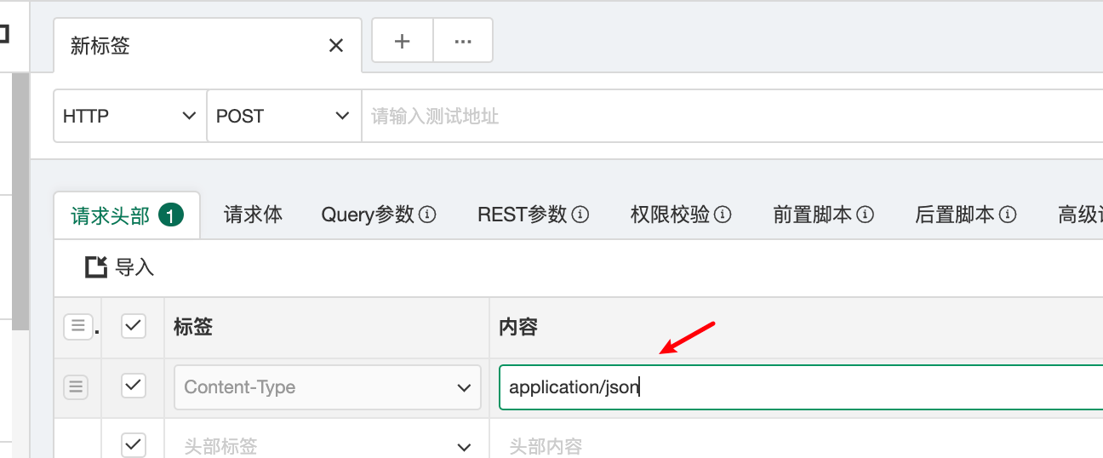Click the left panel vertical scrollbar
This screenshot has height=458, width=1103.
click(x=20, y=201)
